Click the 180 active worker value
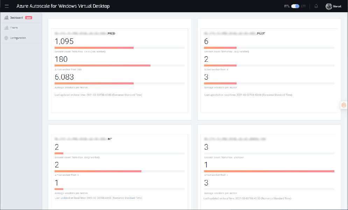 coord(61,59)
